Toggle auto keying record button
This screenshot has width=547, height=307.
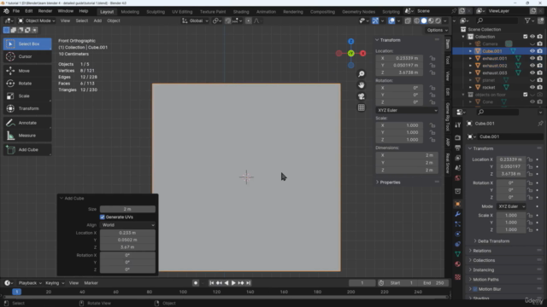pyautogui.click(x=196, y=283)
